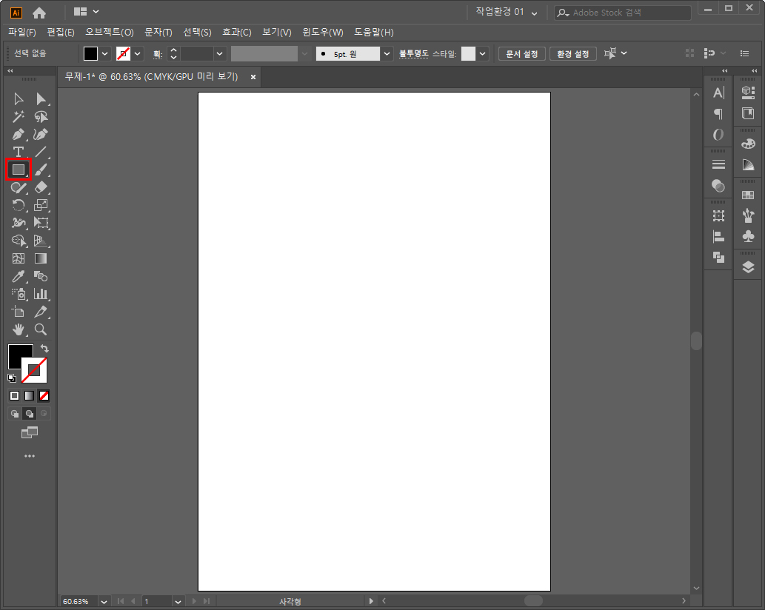Open control bar fill swatch
Viewport: 765px width, 610px height.
tap(91, 53)
